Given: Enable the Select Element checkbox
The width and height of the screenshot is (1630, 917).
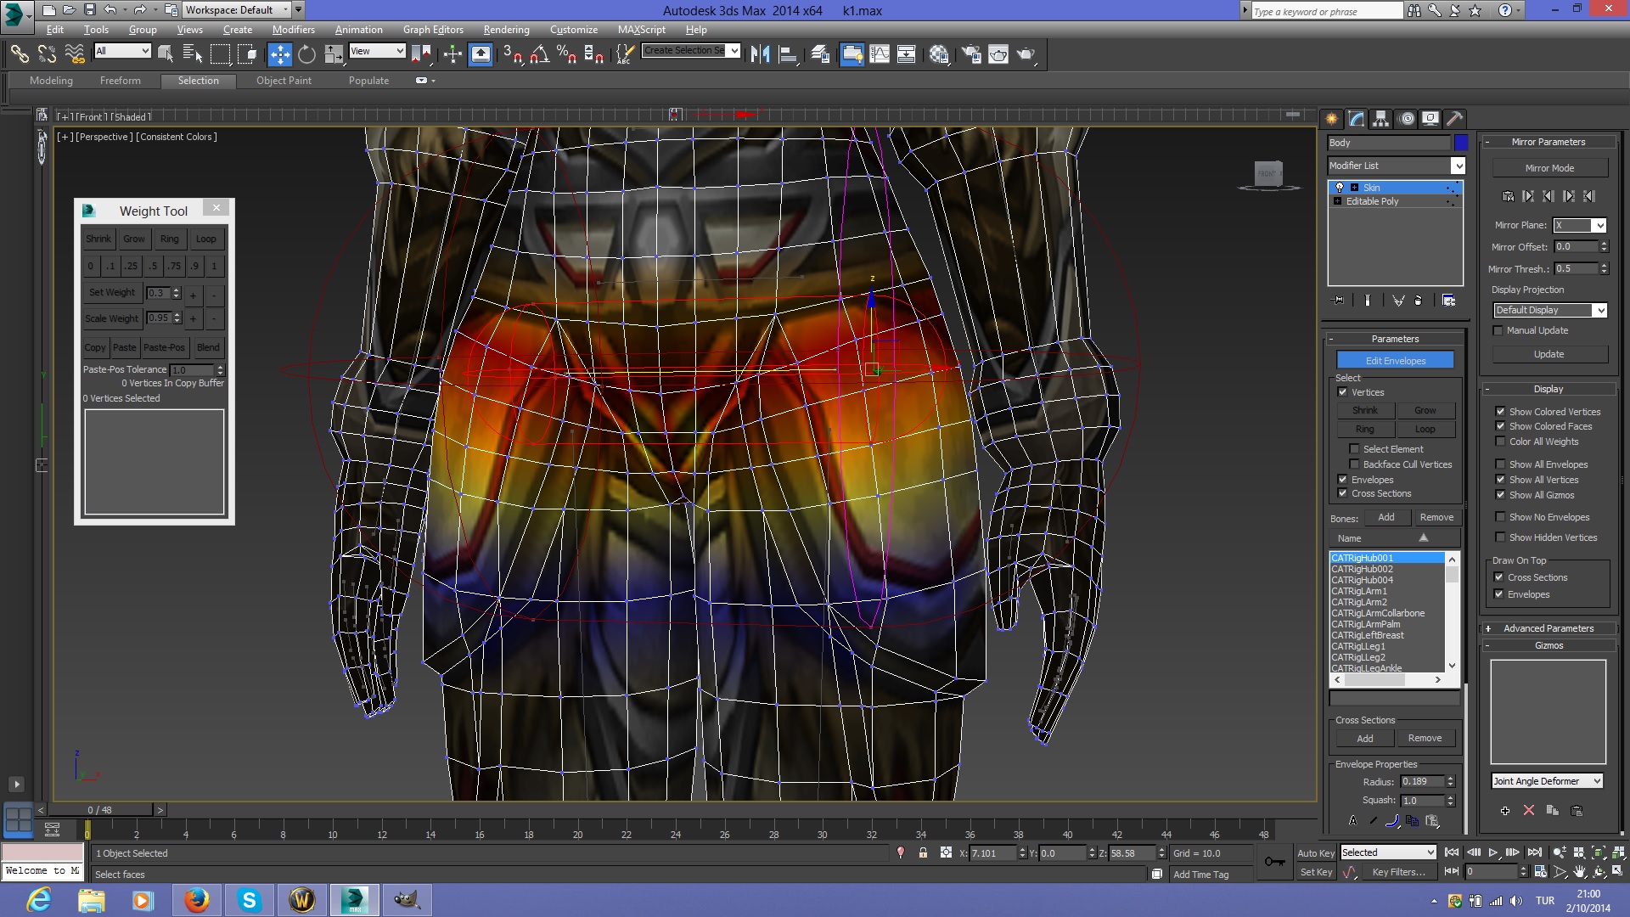Looking at the screenshot, I should (1355, 449).
